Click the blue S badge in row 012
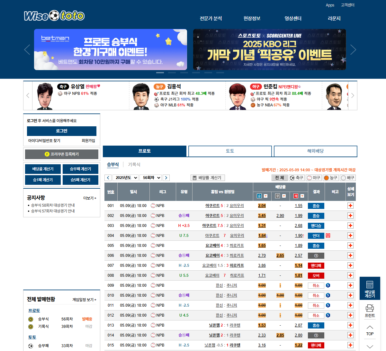The image size is (386, 351). pos(328,315)
